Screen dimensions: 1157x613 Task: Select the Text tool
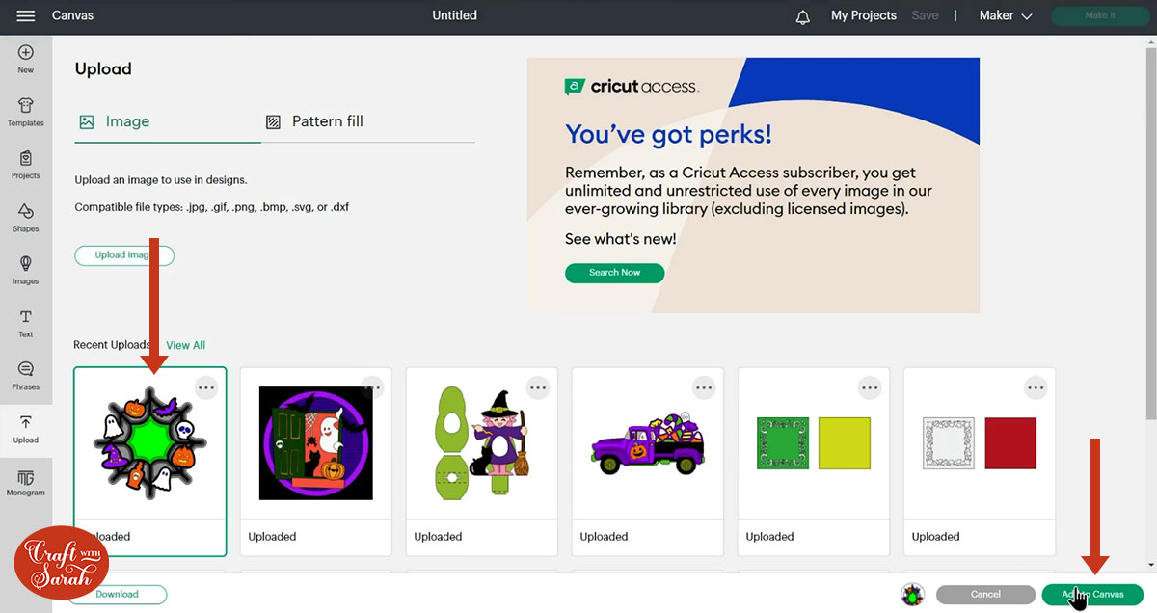(x=26, y=323)
